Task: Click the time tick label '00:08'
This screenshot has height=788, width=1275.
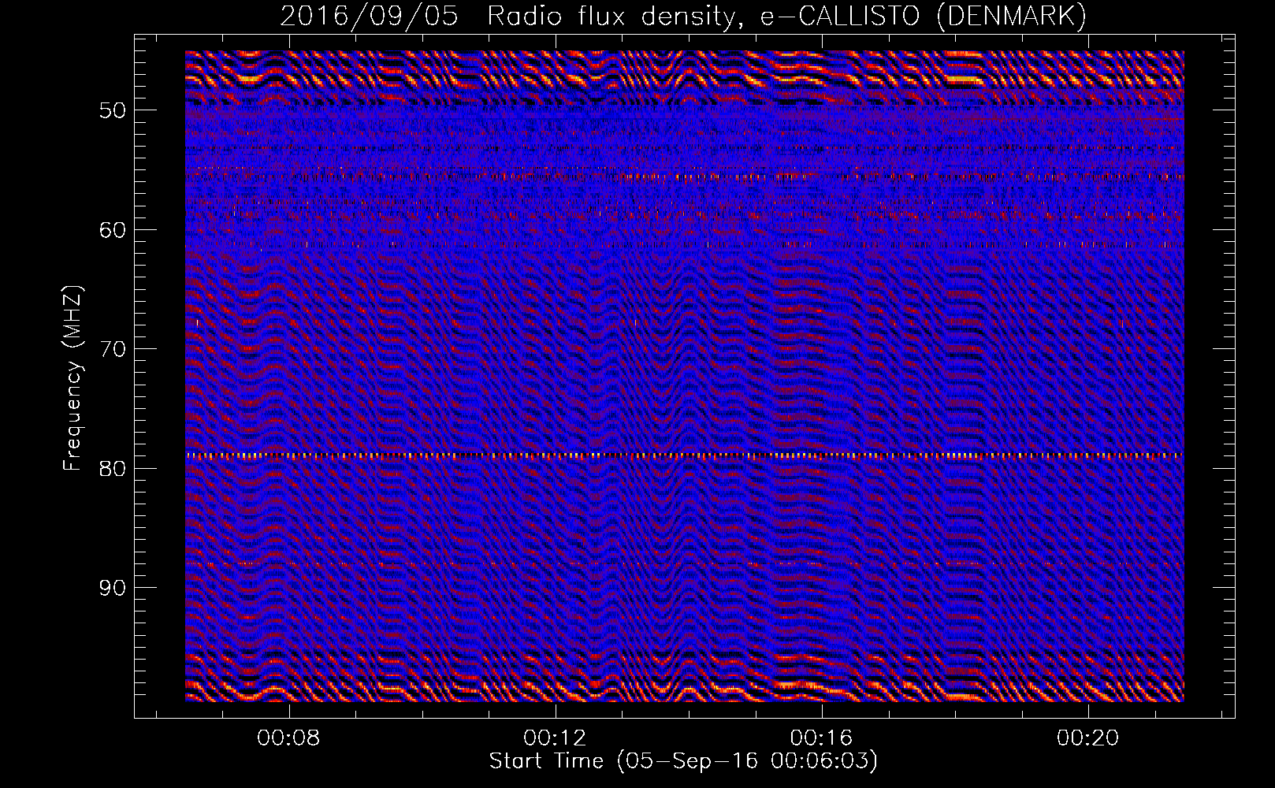Action: [x=289, y=738]
